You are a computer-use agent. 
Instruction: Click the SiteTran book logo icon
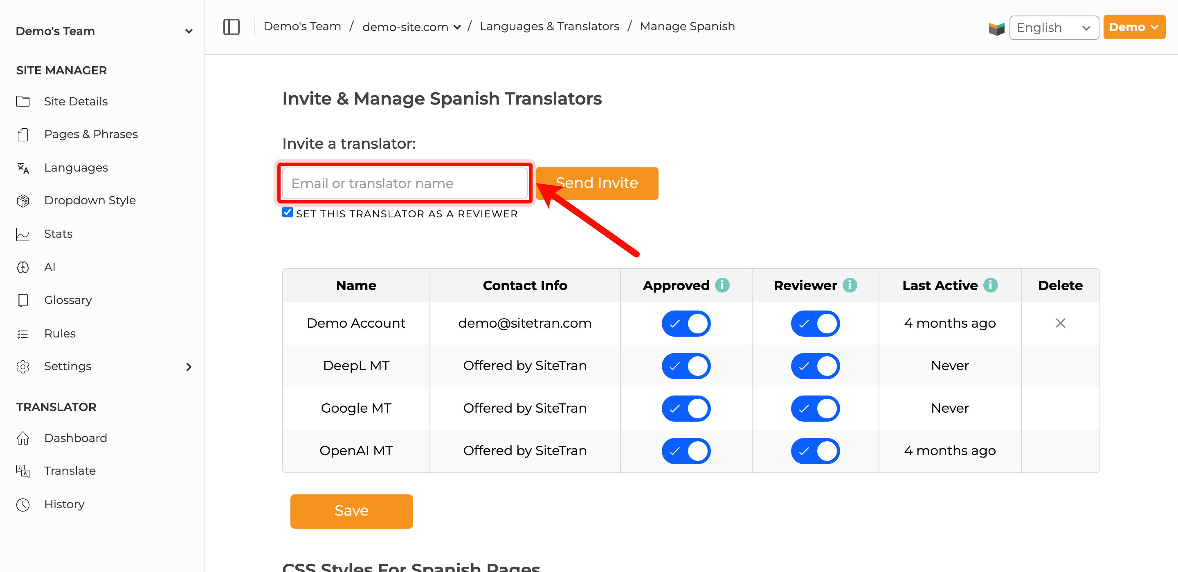(996, 28)
